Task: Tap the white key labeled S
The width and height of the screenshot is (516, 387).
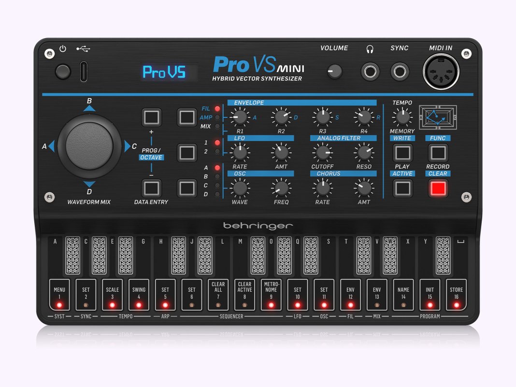Action: [329, 256]
